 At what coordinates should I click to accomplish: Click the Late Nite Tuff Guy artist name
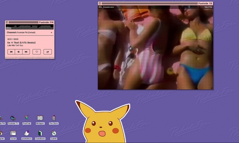point(15,45)
